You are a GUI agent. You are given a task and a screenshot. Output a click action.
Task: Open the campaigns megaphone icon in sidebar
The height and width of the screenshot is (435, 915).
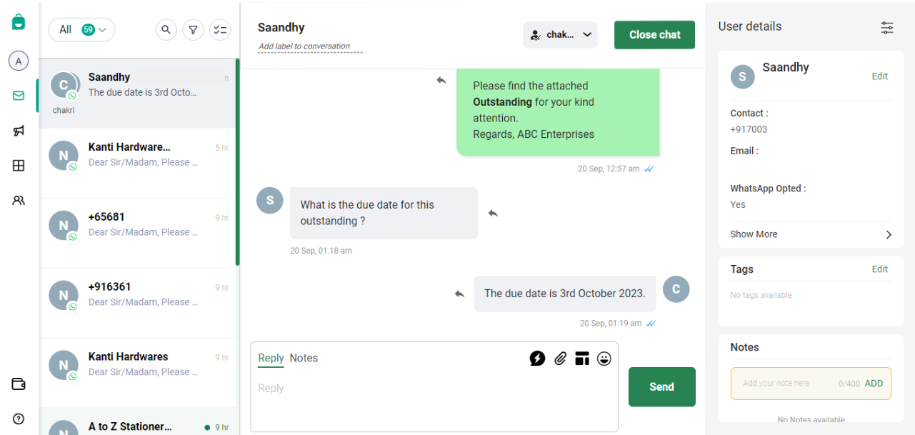(x=19, y=131)
